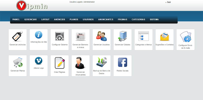Viewport: 203px width, 100px height.
Task: Open the USUÁRIOS menu
Action: click(88, 20)
